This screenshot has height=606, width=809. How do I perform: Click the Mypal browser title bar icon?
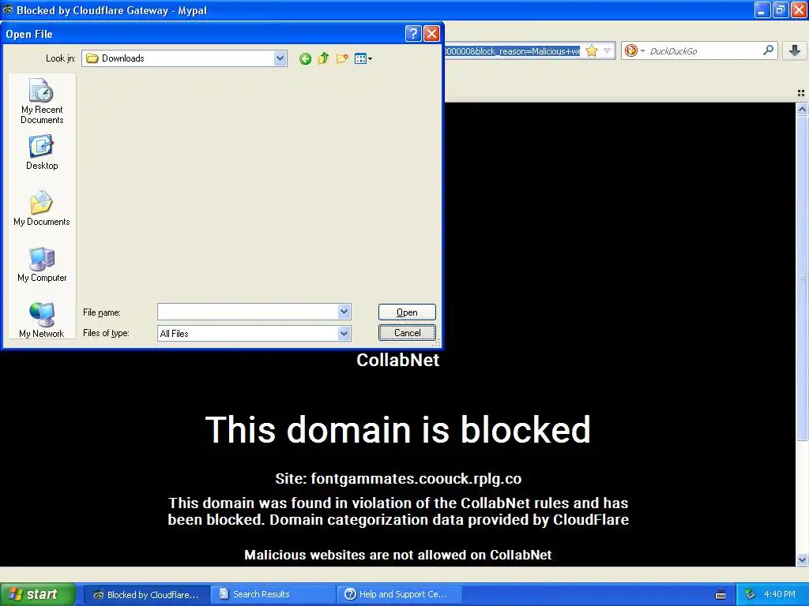[8, 9]
